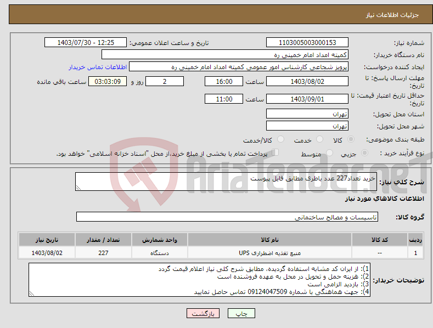This screenshot has height=328, width=433.
Task: Click the validity time 11:00 field
Action: coord(224,99)
